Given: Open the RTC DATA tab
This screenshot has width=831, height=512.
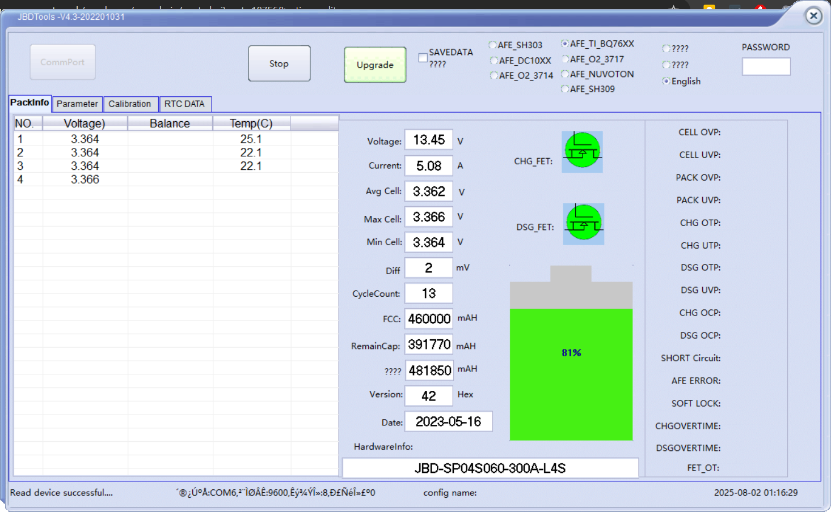Looking at the screenshot, I should coord(184,104).
